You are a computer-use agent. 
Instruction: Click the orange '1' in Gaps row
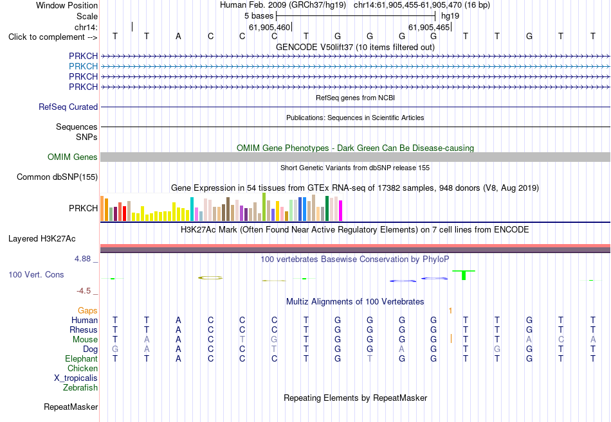450,311
